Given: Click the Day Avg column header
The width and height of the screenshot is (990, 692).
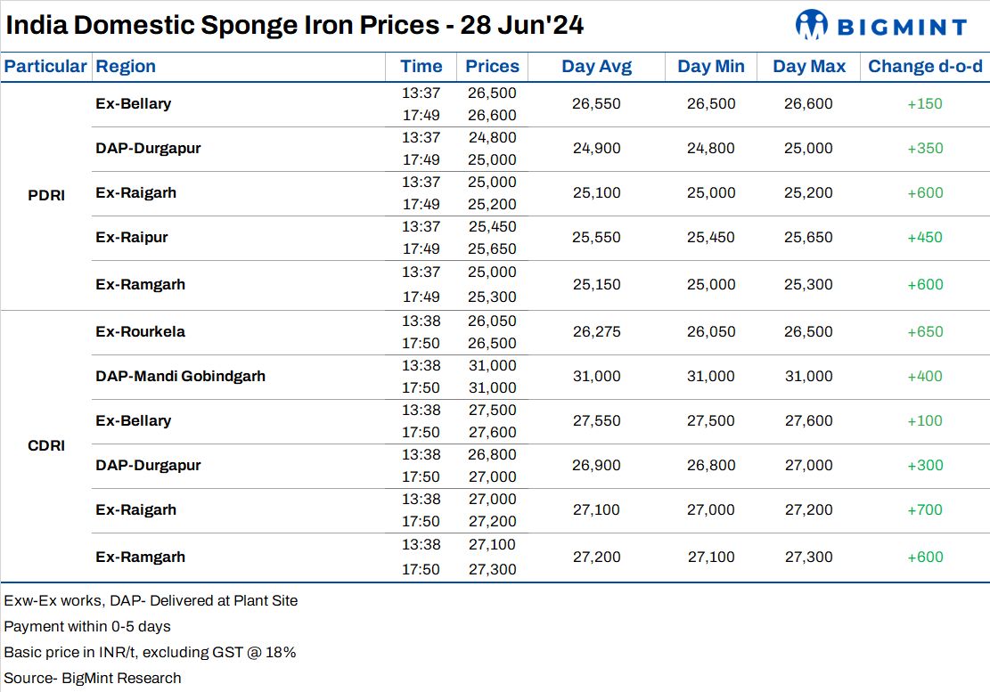Looking at the screenshot, I should pos(596,66).
